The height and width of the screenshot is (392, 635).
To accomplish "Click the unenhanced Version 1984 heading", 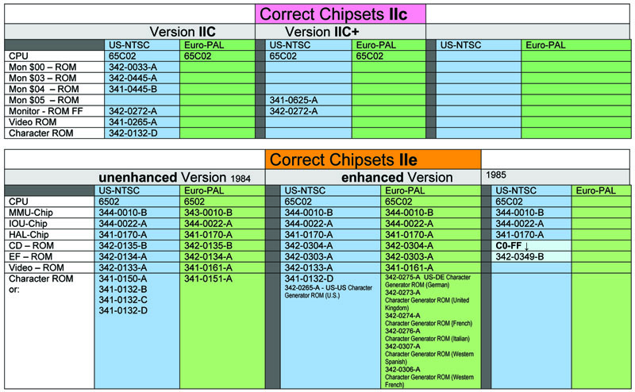I will pos(160,177).
